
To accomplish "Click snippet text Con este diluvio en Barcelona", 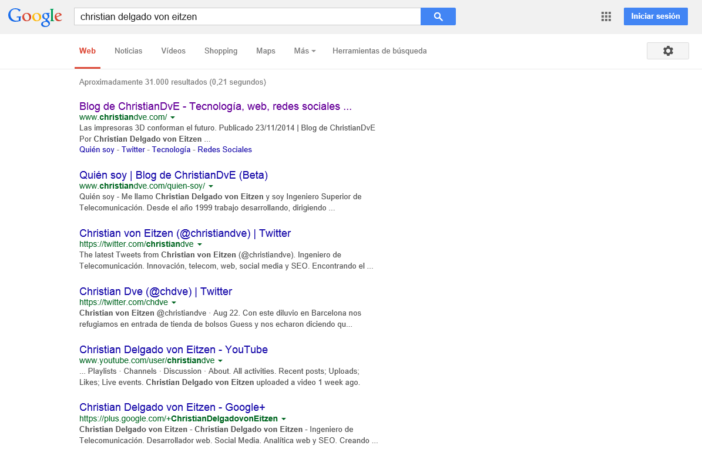I will [x=294, y=313].
